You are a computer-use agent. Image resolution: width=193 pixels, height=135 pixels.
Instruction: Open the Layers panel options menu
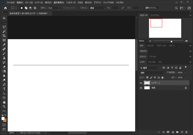pyautogui.click(x=190, y=62)
